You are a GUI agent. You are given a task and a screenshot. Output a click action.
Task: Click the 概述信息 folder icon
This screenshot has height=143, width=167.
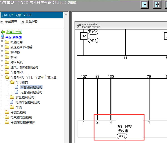pyautogui.click(x=7, y=42)
